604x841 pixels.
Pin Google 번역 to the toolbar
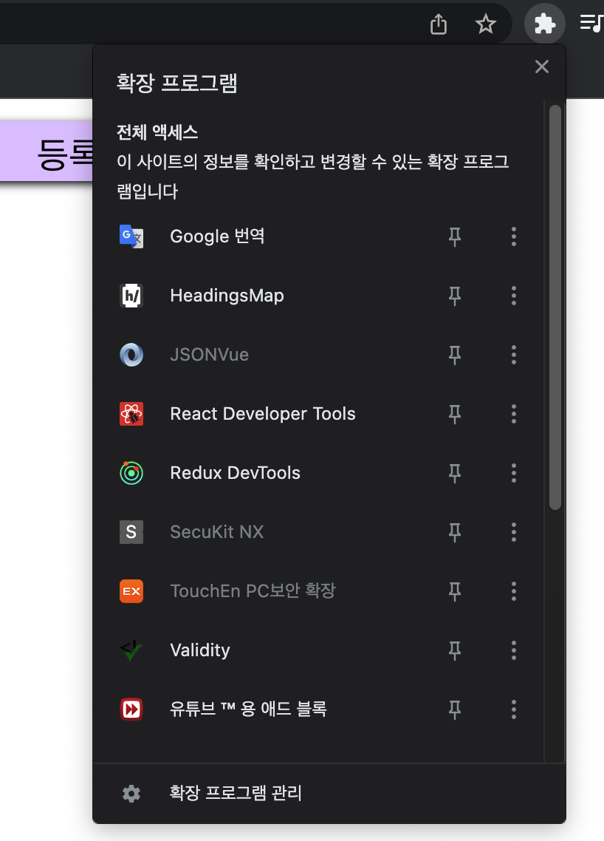click(454, 236)
